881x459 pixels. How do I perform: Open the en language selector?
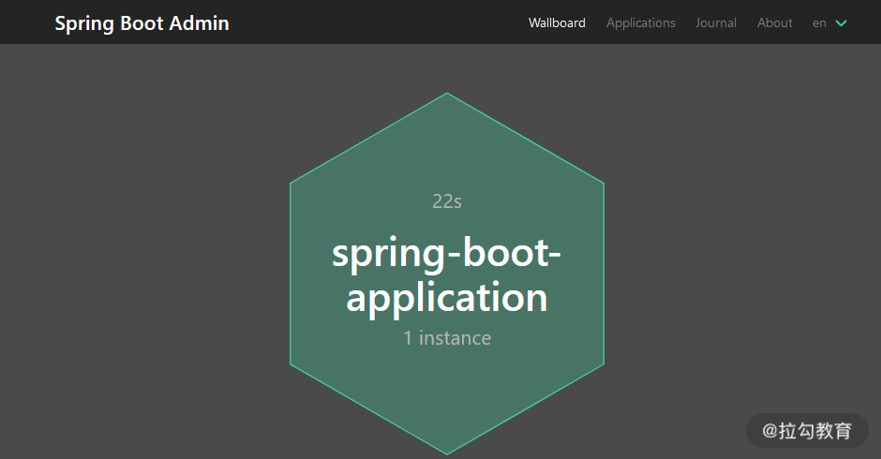tap(819, 23)
